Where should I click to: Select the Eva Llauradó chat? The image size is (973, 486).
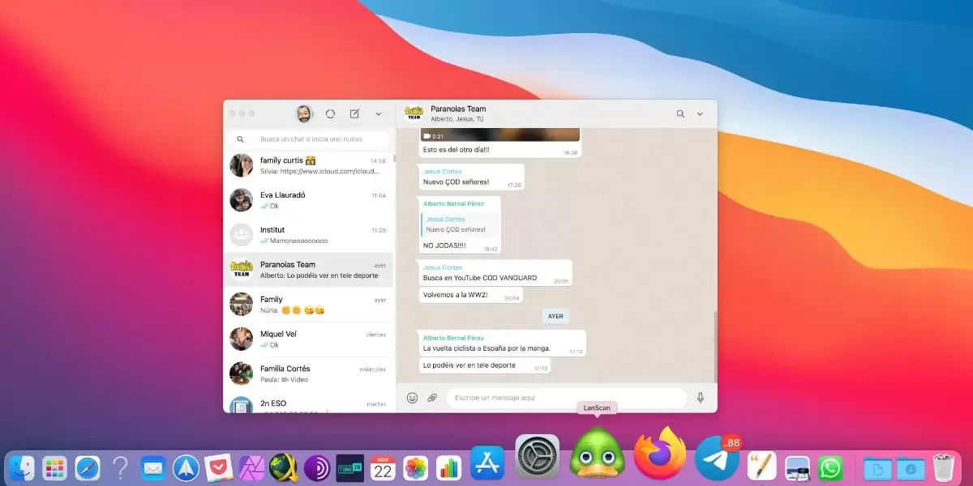tap(308, 199)
